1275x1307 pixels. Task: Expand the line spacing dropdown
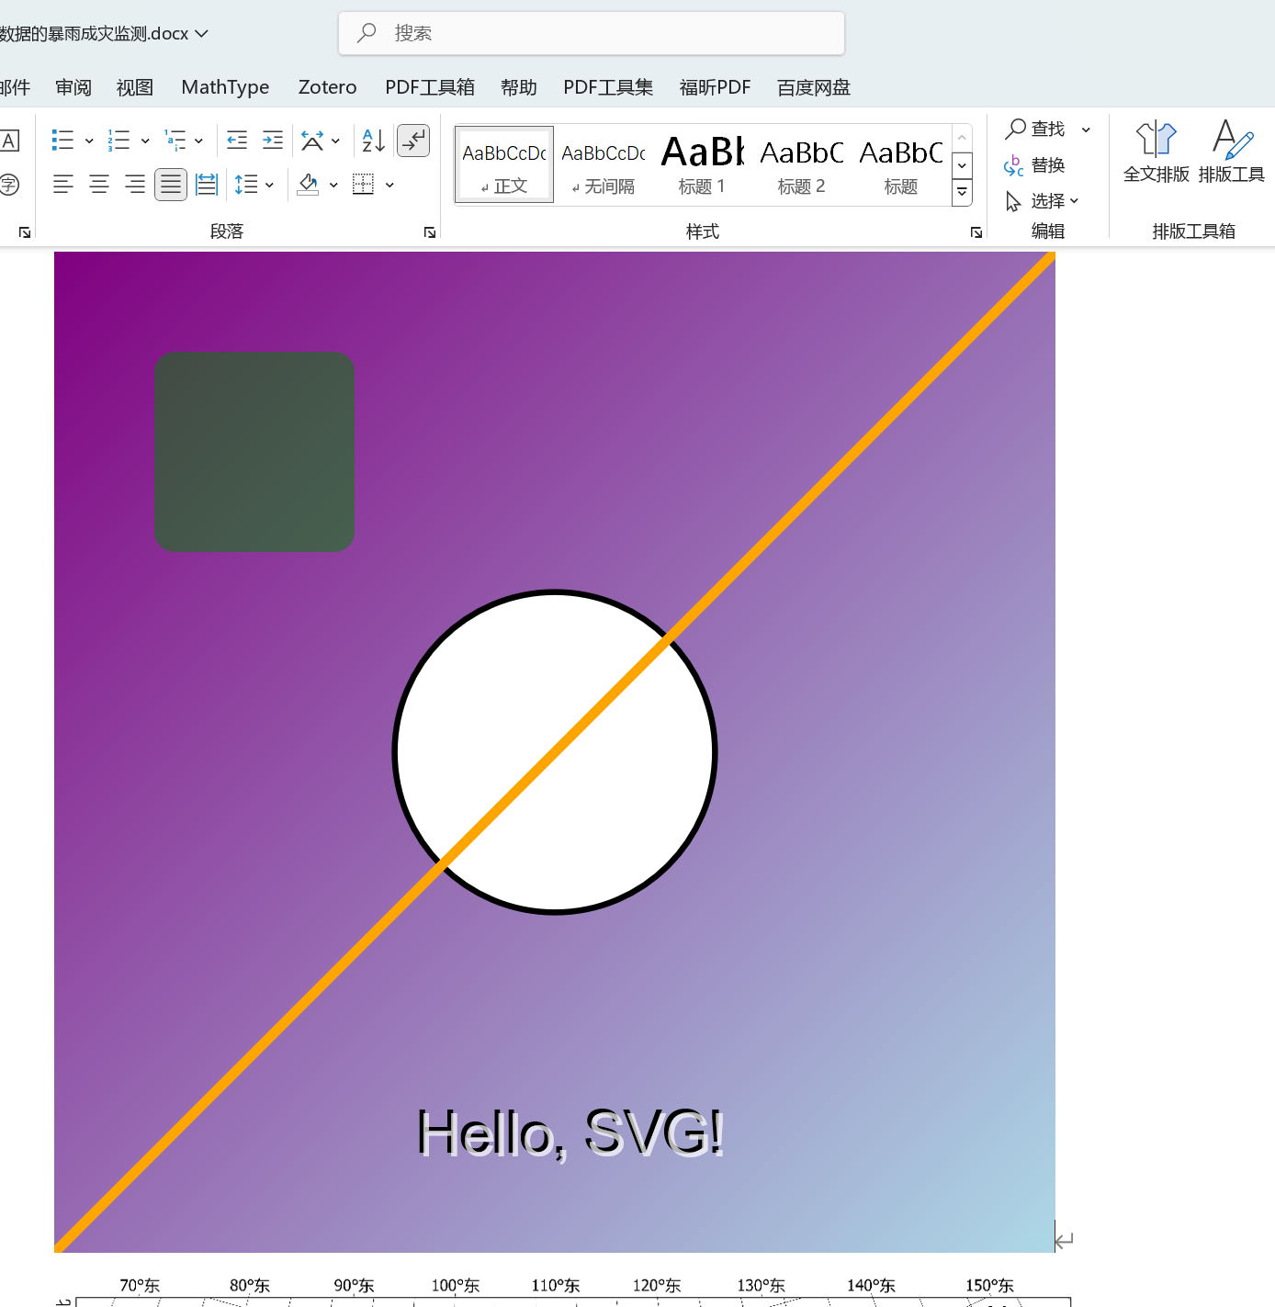click(269, 185)
